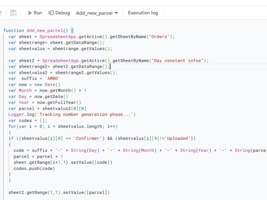
Task: Open the Add_new_parcel function dropdown
Action: (97, 13)
